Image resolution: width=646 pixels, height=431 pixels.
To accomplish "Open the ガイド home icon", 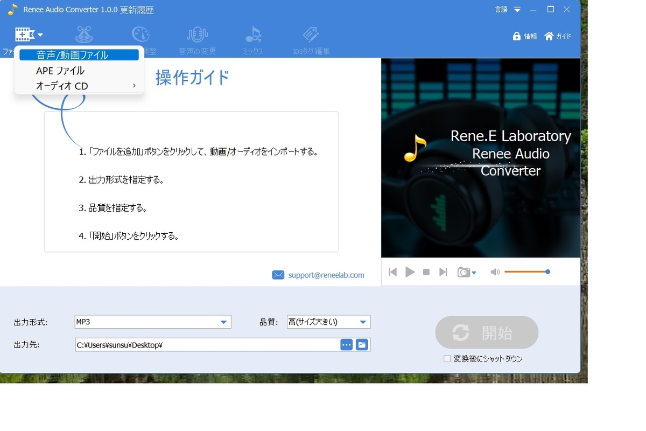I will (x=549, y=36).
